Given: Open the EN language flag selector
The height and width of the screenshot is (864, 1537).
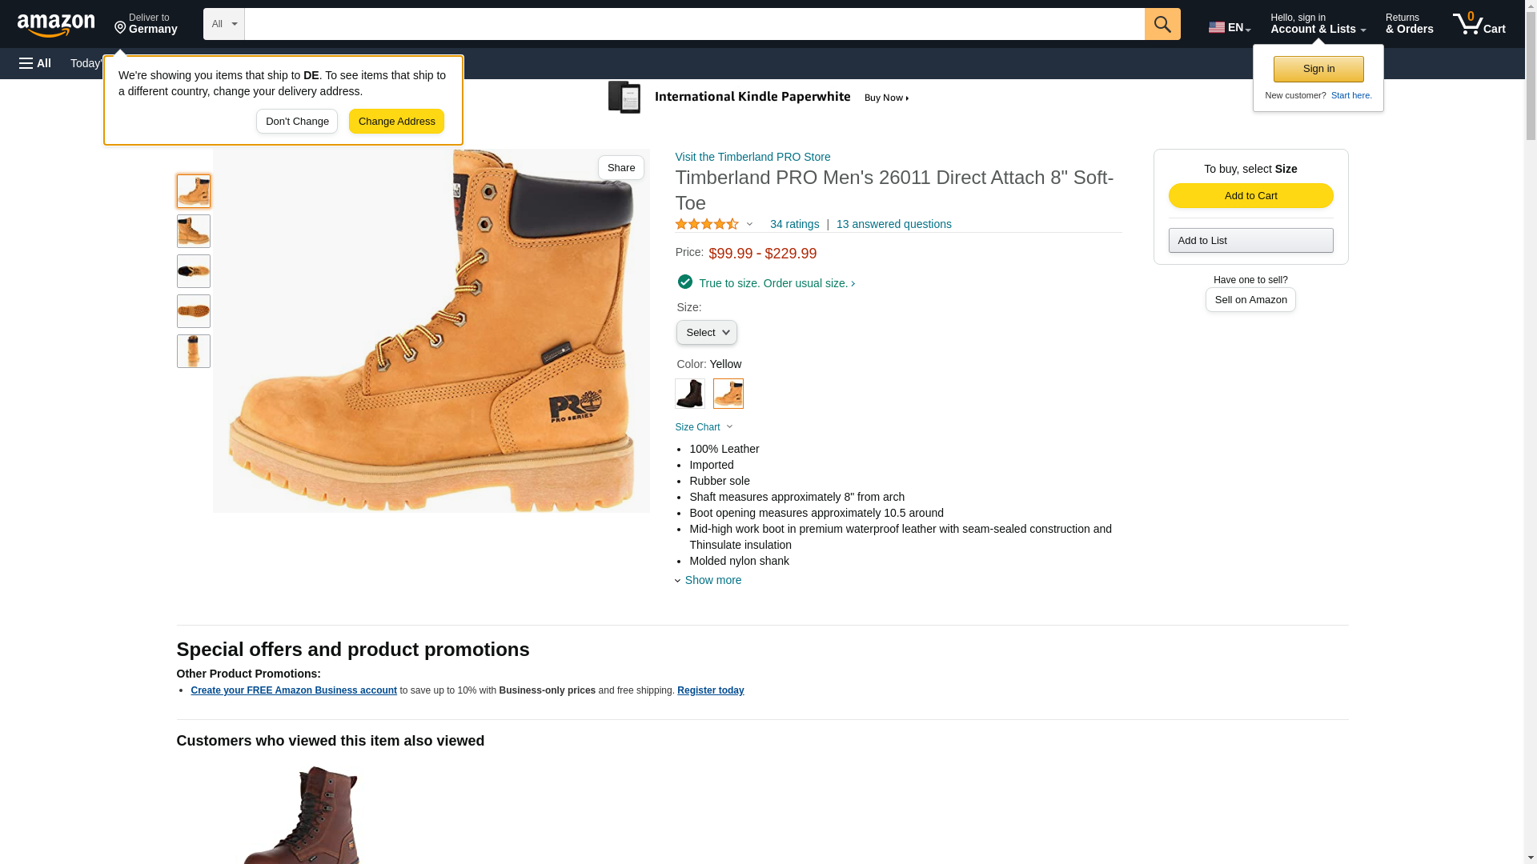Looking at the screenshot, I should 1229,27.
